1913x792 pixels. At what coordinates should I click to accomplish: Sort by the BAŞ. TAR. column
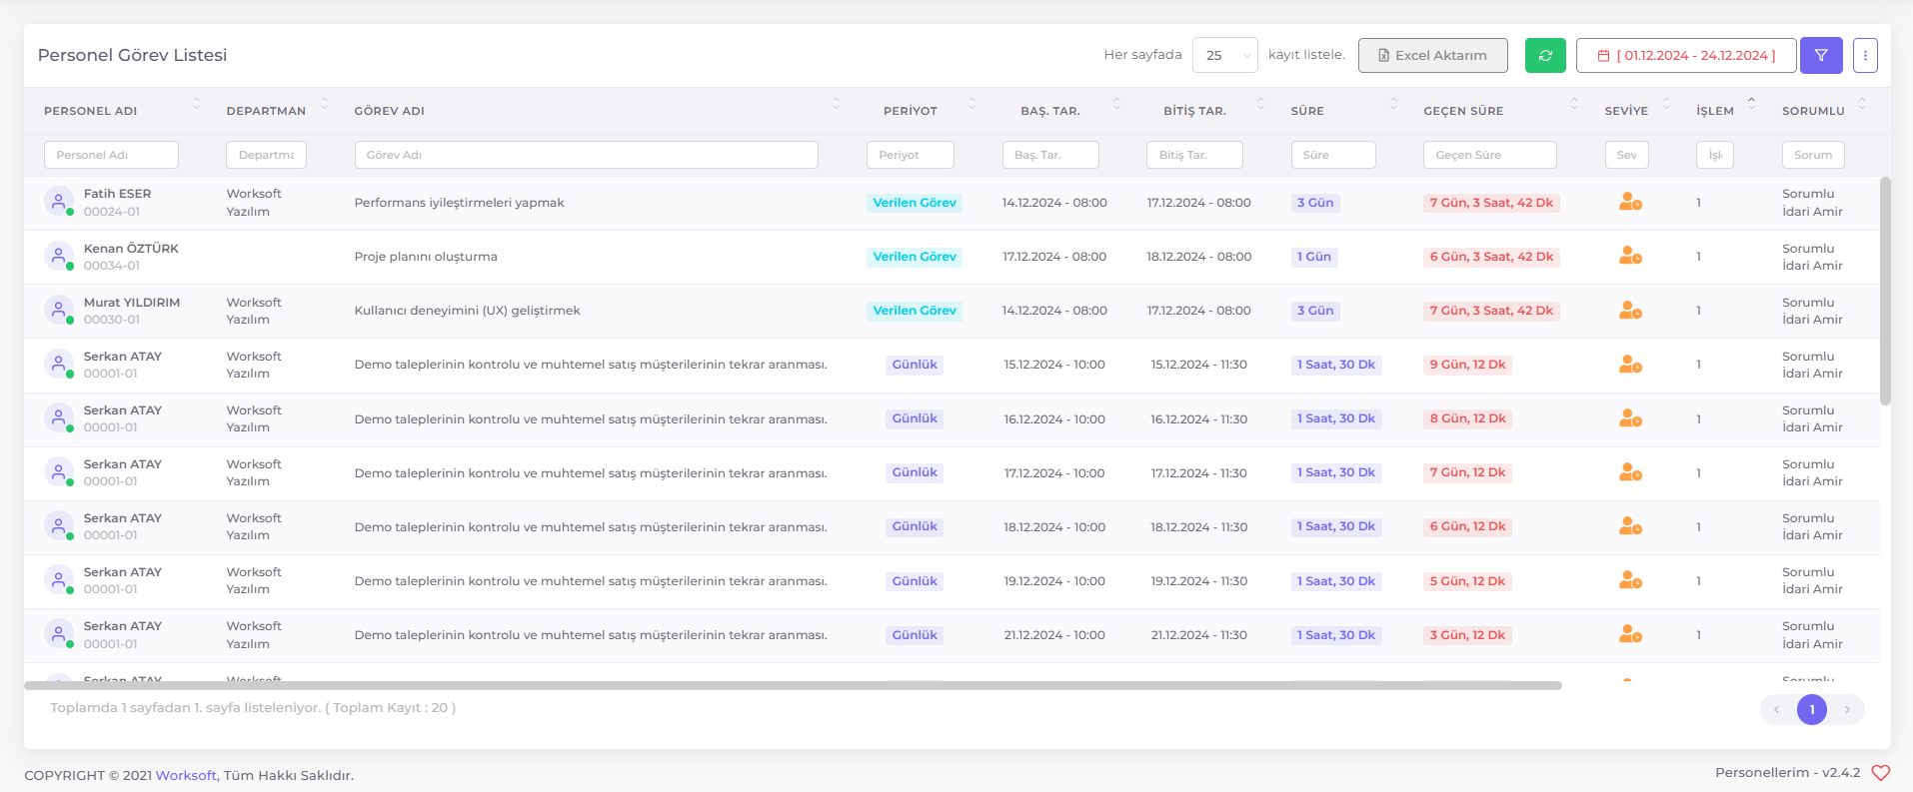[1116, 104]
